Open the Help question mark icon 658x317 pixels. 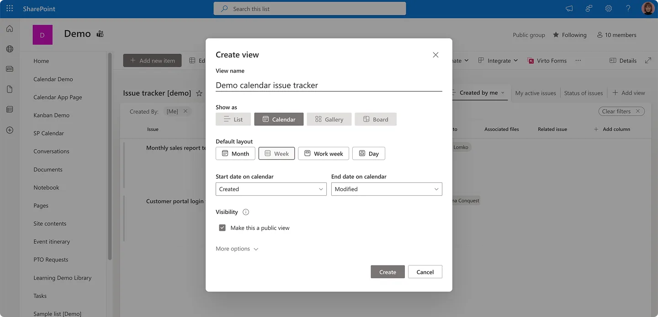point(628,8)
